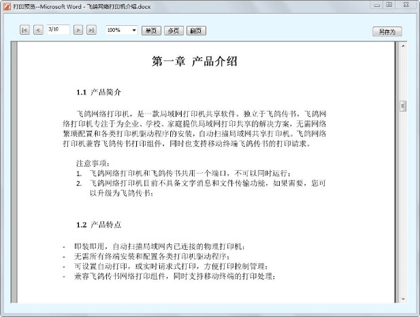Click list item 1 about 共用一个端口
The height and width of the screenshot is (317, 420).
point(184,173)
